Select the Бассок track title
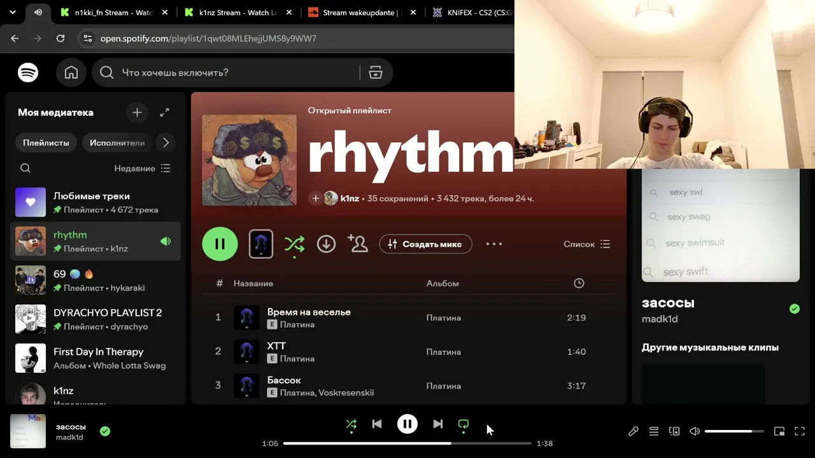 (x=284, y=380)
